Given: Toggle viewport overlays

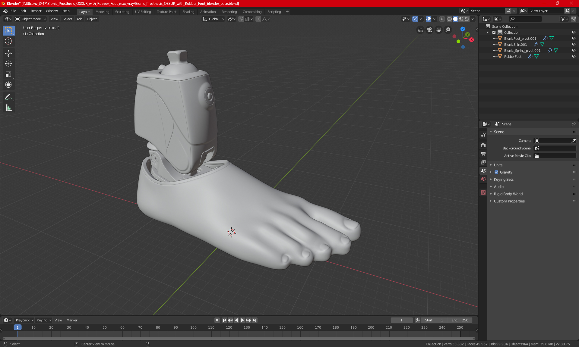Looking at the screenshot, I should (x=429, y=19).
